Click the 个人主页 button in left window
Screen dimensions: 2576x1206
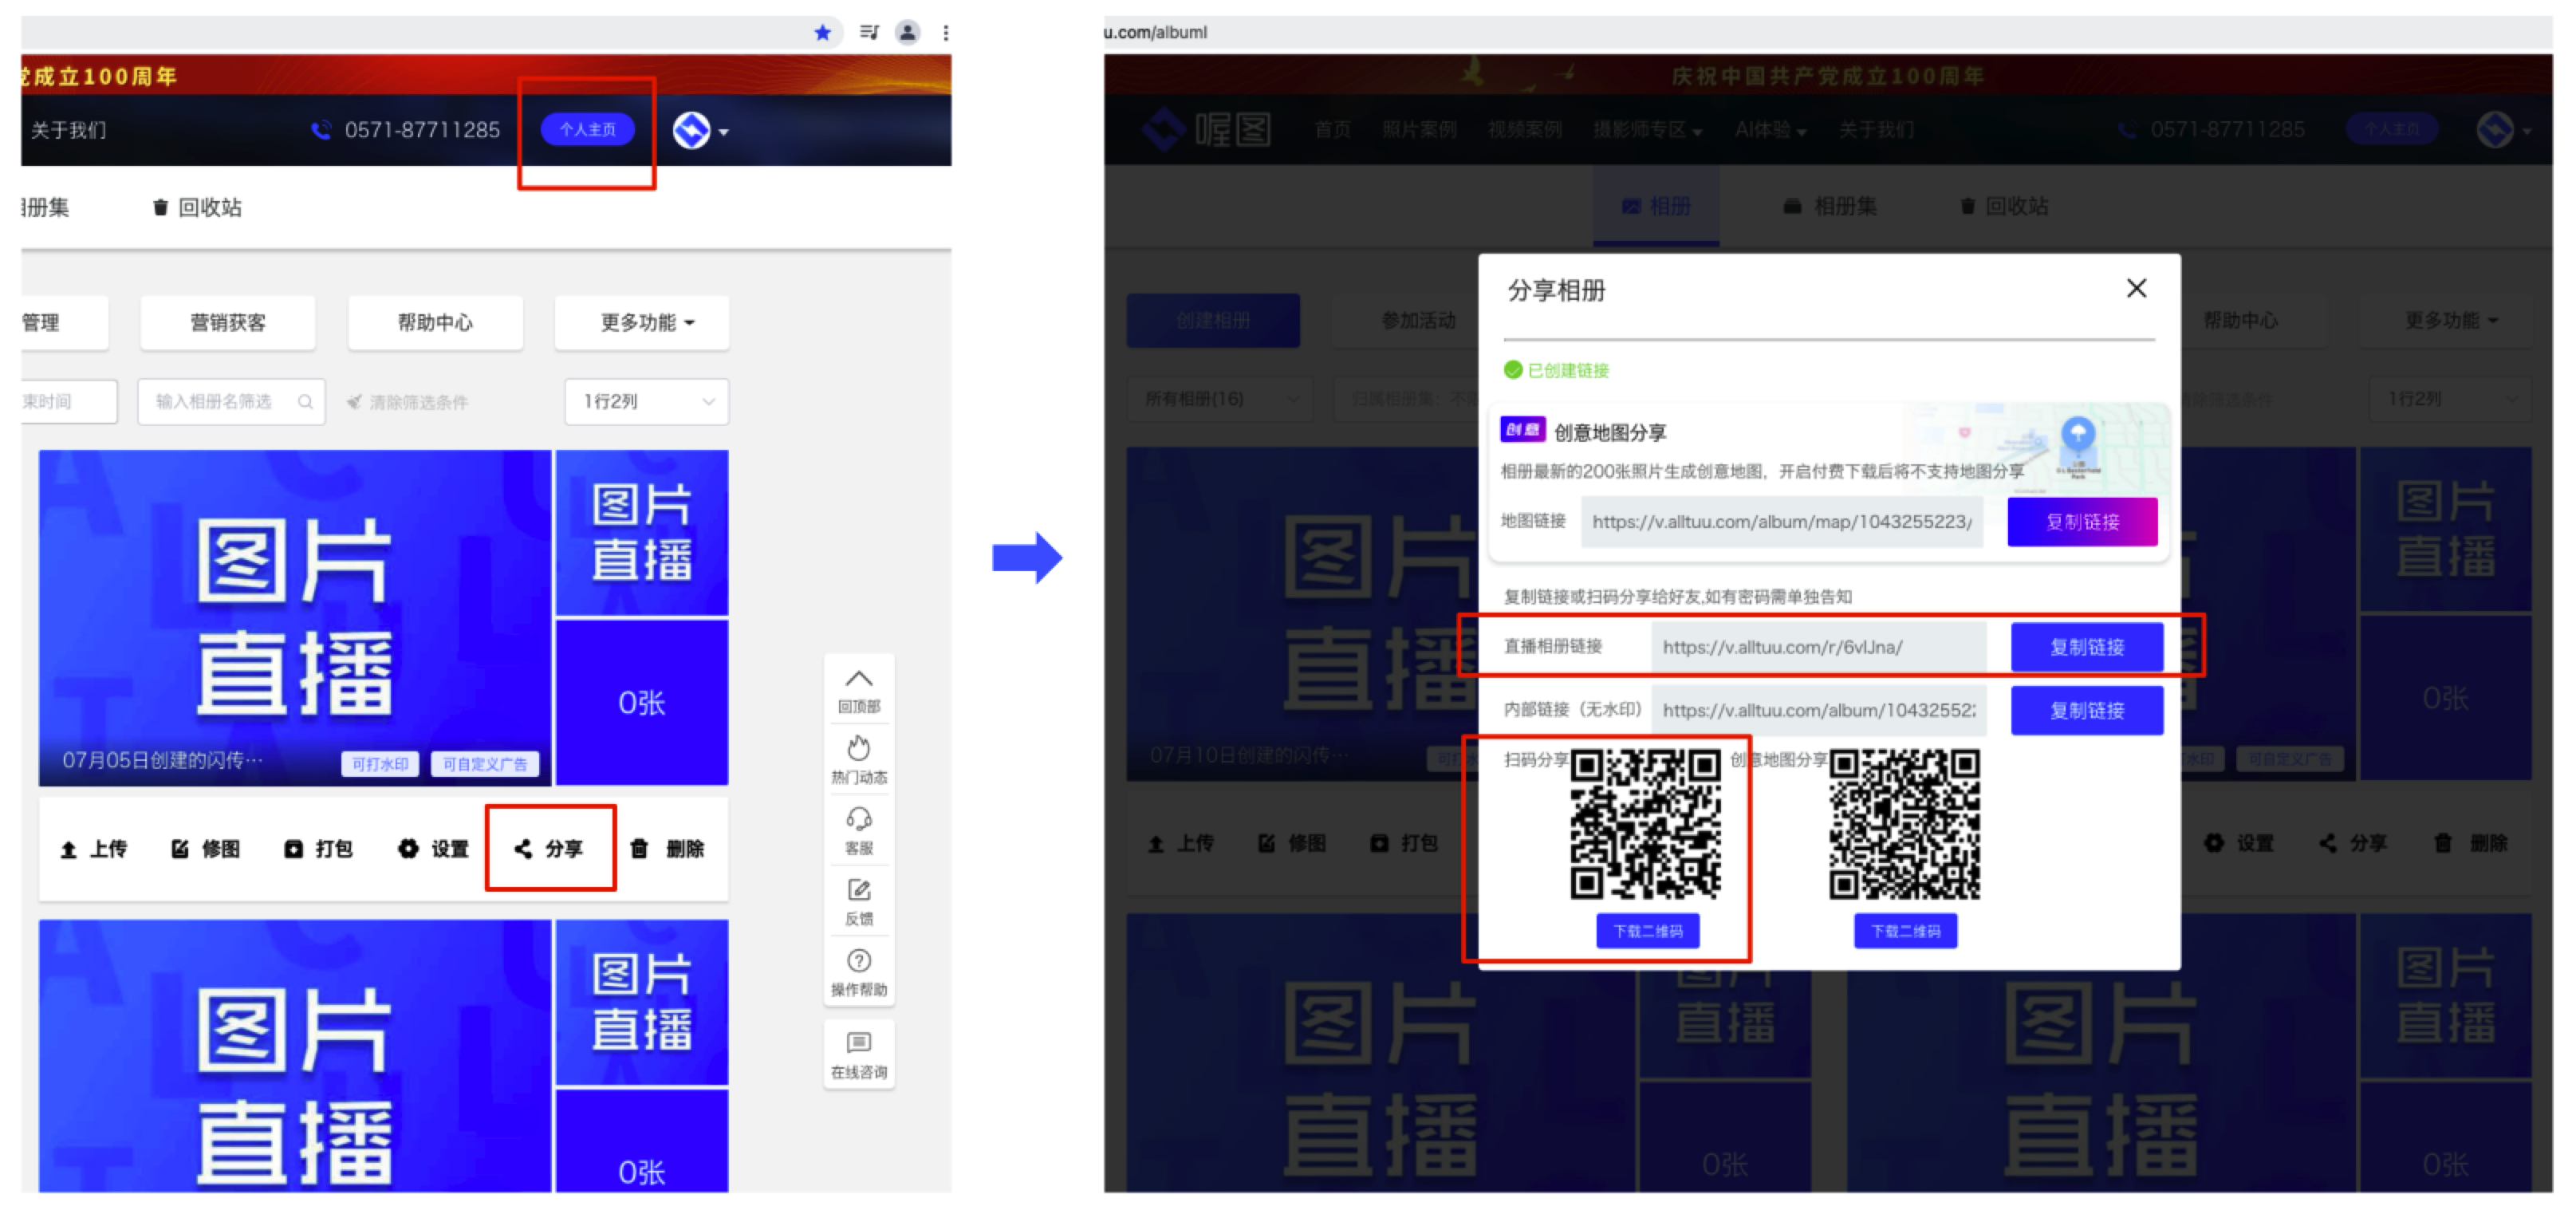587,129
